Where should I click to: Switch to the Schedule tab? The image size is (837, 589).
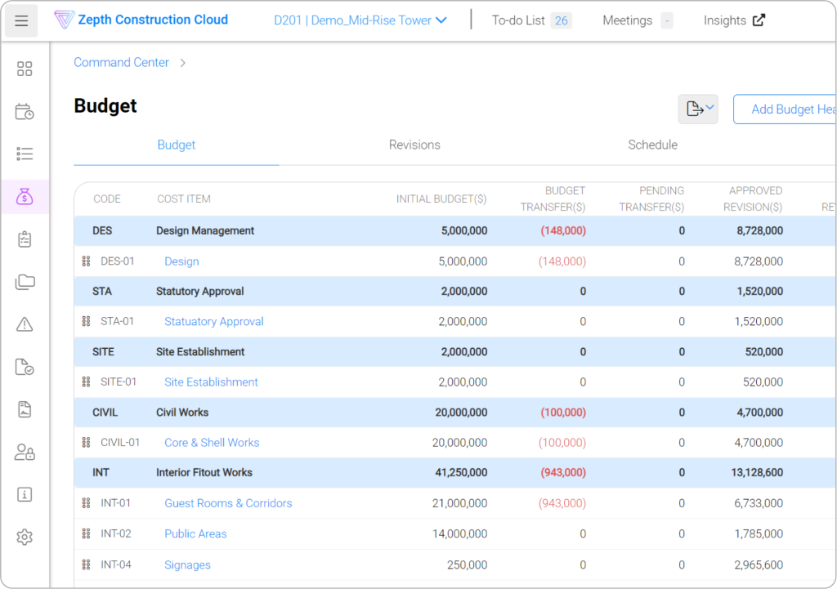coord(652,145)
